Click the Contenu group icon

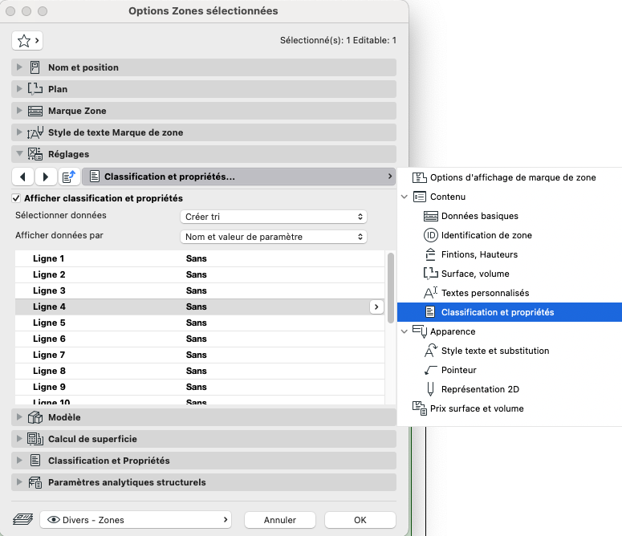coord(419,197)
